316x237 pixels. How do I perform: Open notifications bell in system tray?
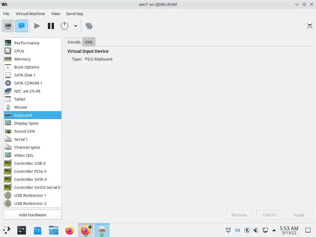(x=228, y=230)
